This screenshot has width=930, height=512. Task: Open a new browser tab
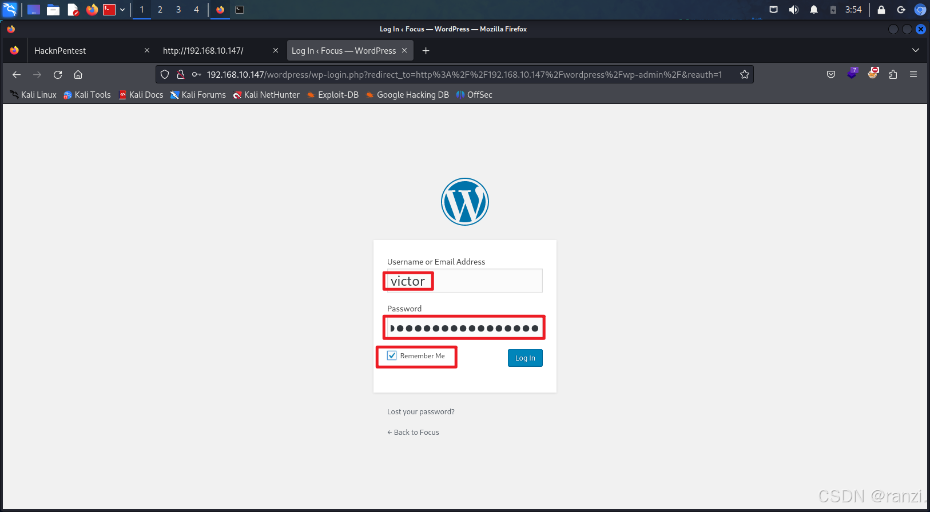pos(426,50)
